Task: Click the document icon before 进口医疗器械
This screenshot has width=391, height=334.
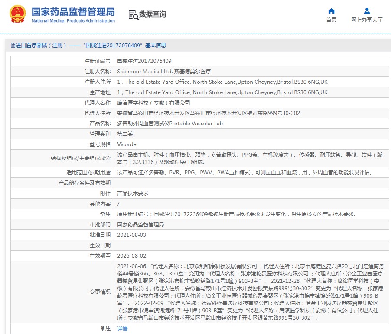Action: pyautogui.click(x=13, y=46)
